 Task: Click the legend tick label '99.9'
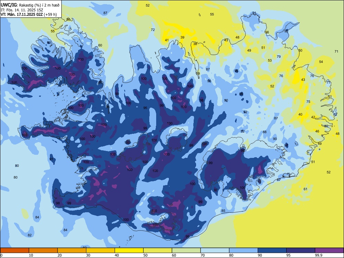click(318, 255)
